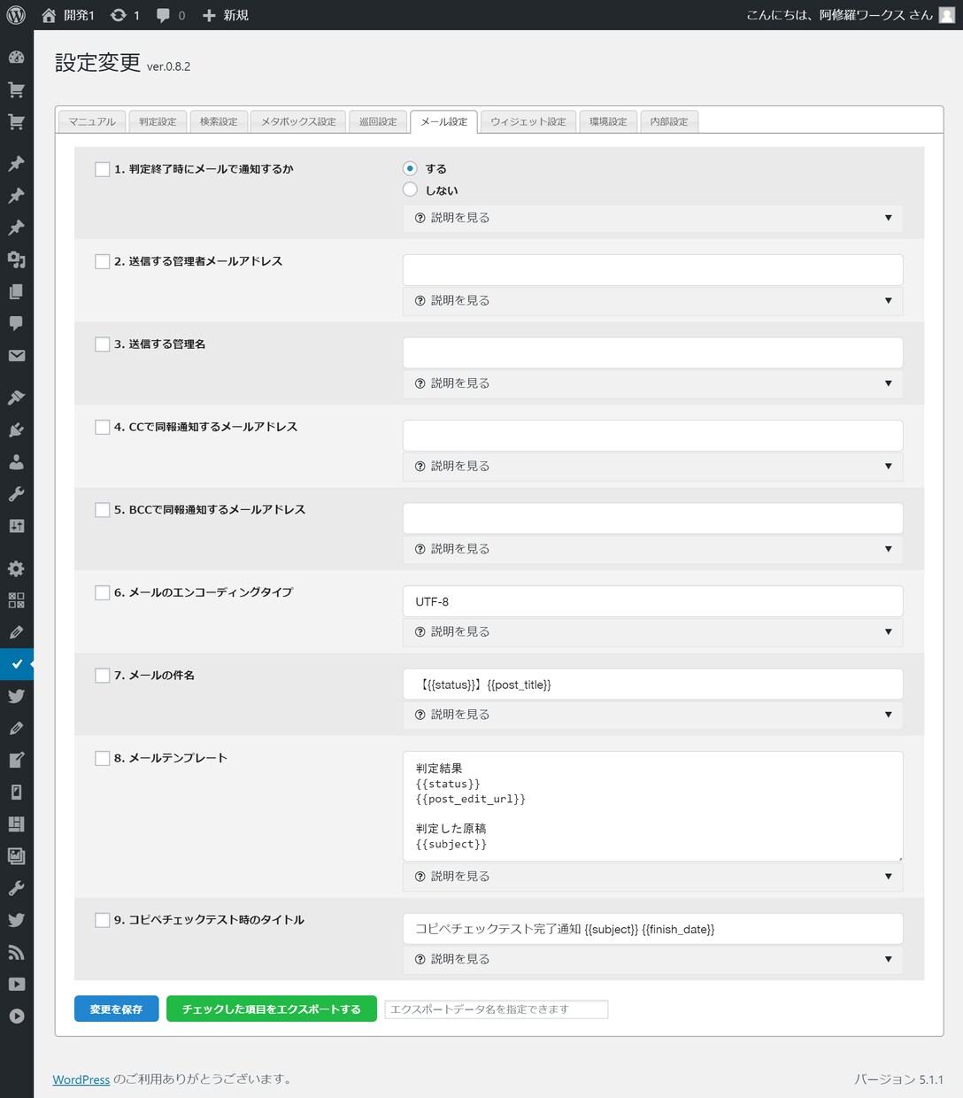963x1098 pixels.
Task: Expand 説明を見る for CCで同報通知
Action: (x=653, y=467)
